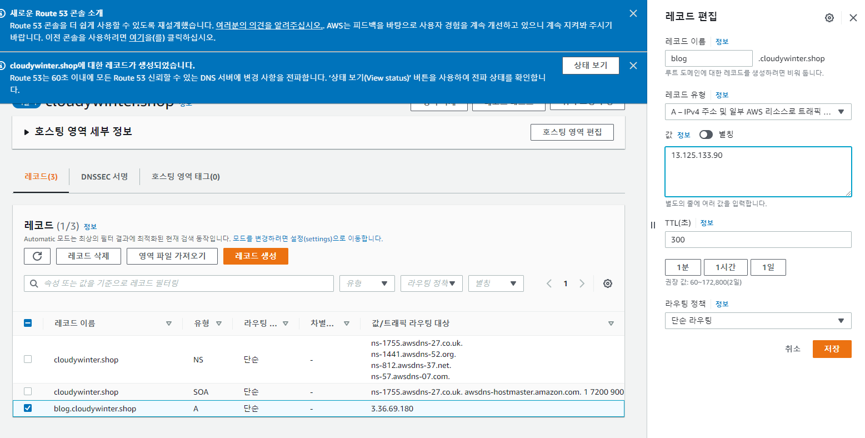The width and height of the screenshot is (865, 438).
Task: Click the value textarea with 13.125.133.90
Action: (x=758, y=172)
